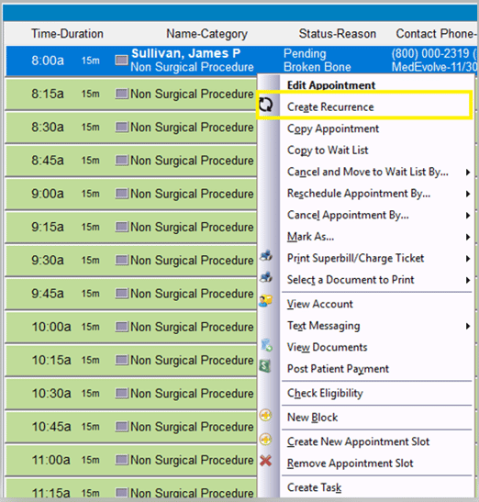
Task: Click the View Account person icon
Action: coord(266,301)
